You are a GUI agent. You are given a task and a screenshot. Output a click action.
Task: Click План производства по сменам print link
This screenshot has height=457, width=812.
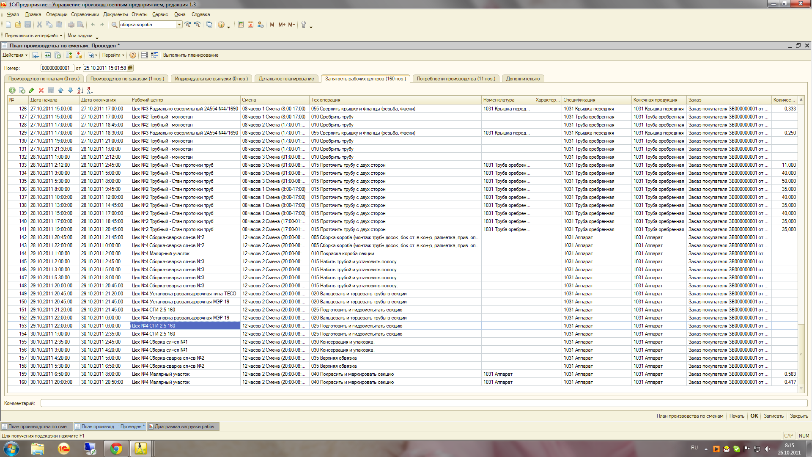coord(690,416)
